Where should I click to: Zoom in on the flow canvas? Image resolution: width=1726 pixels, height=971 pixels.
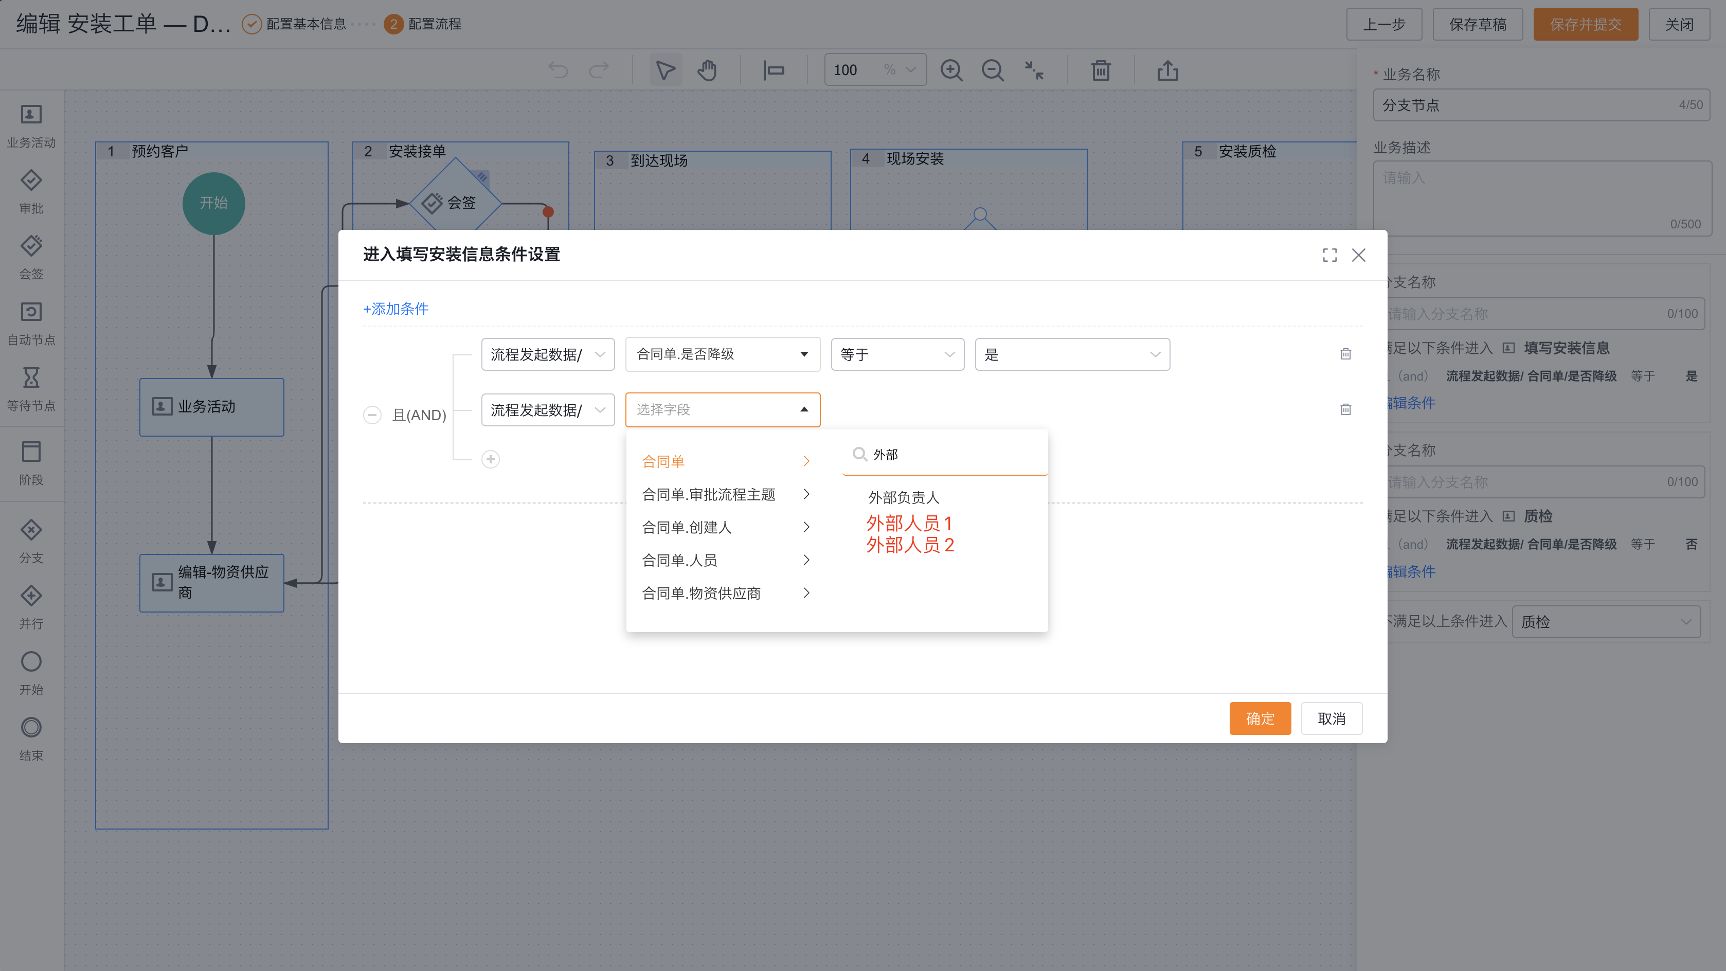click(x=951, y=70)
